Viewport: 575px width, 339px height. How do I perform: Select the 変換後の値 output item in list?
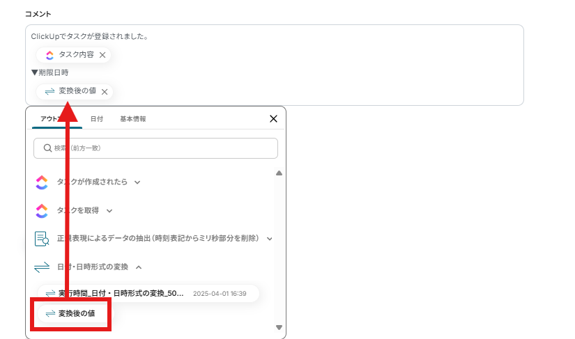point(76,313)
